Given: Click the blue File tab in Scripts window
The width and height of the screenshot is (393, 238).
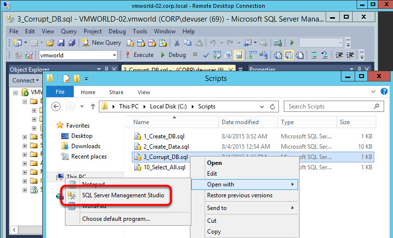Looking at the screenshot, I should tap(60, 92).
